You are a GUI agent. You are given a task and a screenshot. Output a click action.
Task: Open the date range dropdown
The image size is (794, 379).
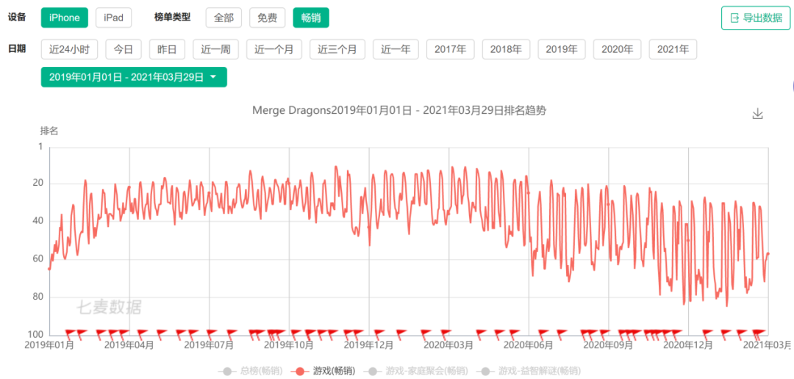133,77
